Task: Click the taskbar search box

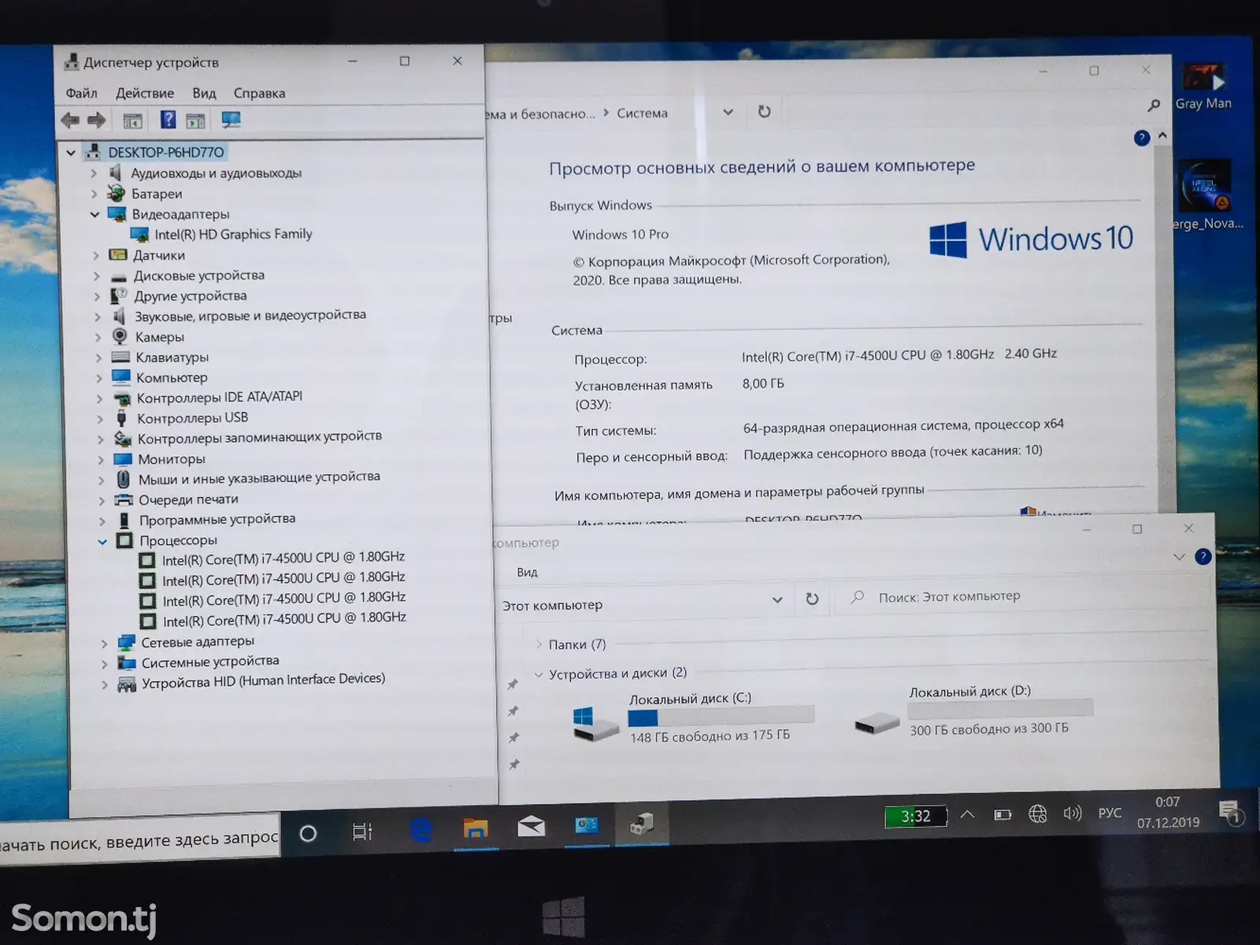Action: [x=139, y=841]
